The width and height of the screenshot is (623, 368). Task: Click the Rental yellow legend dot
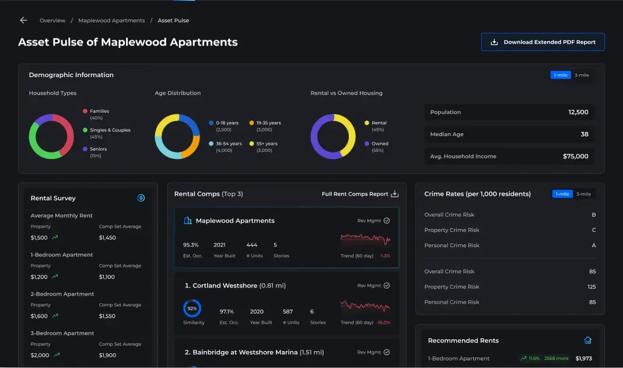pyautogui.click(x=366, y=123)
